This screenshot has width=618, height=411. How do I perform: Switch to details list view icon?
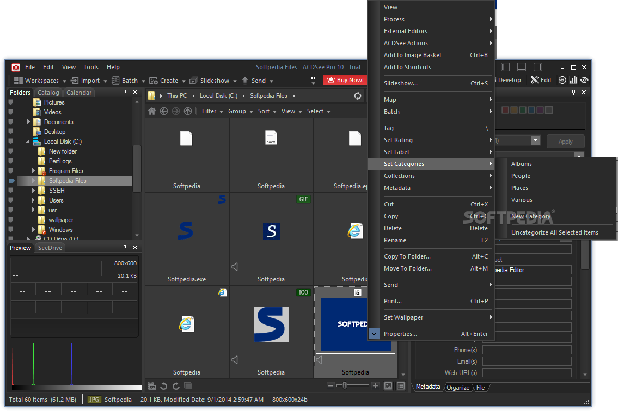[401, 386]
